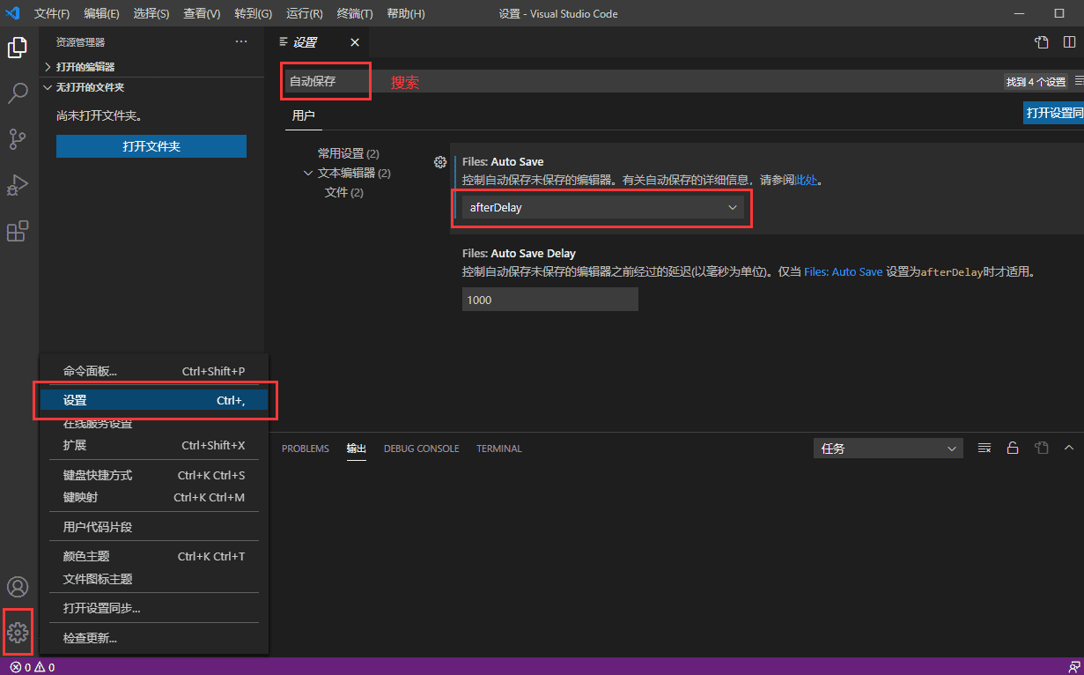Open the Explorer view in activity bar
The height and width of the screenshot is (675, 1084).
pyautogui.click(x=18, y=48)
